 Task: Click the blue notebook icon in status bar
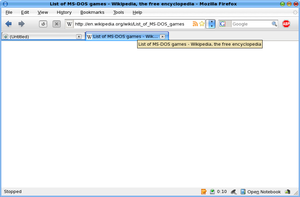coord(243,192)
